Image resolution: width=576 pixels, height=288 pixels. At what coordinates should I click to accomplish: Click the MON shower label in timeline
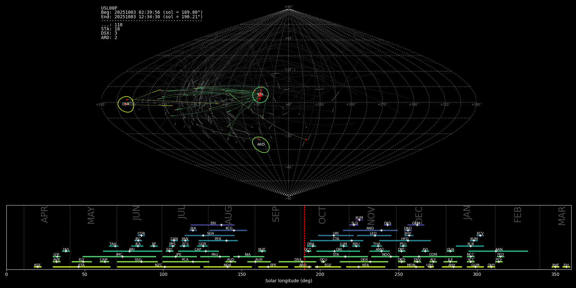(411, 265)
